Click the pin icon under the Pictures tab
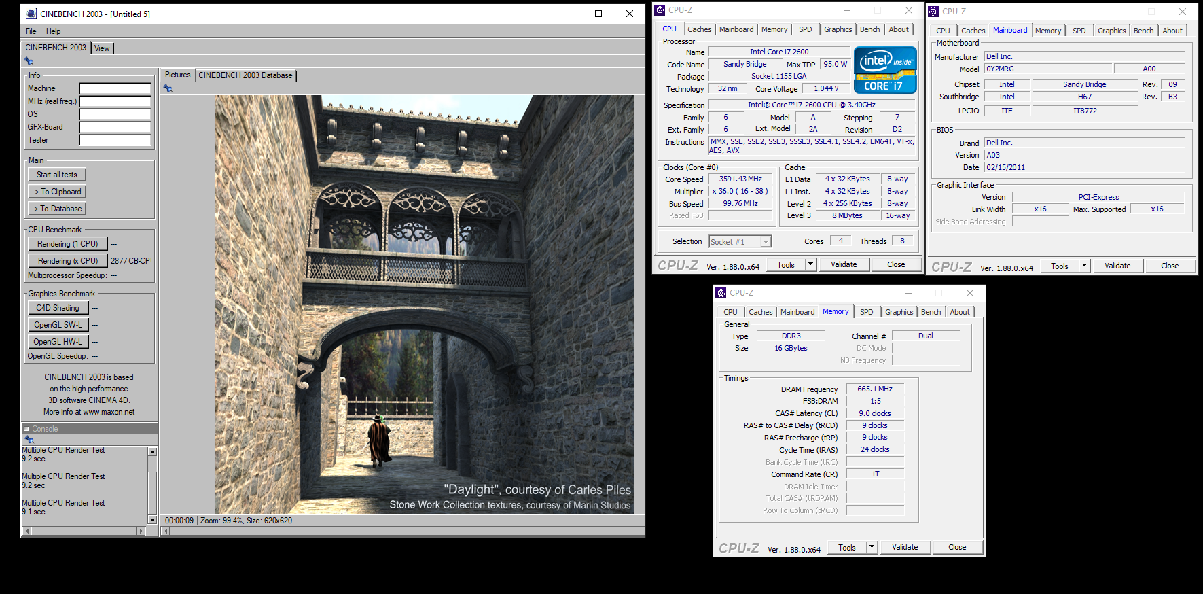The height and width of the screenshot is (594, 1203). pos(168,88)
